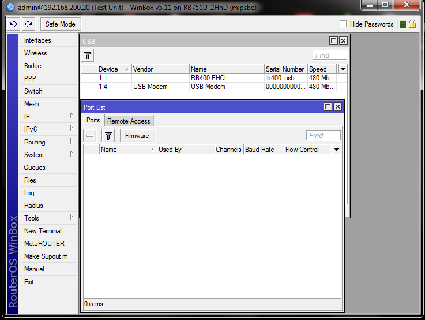Expand the Tools submenu arrow
This screenshot has height=320, width=425.
pos(72,217)
